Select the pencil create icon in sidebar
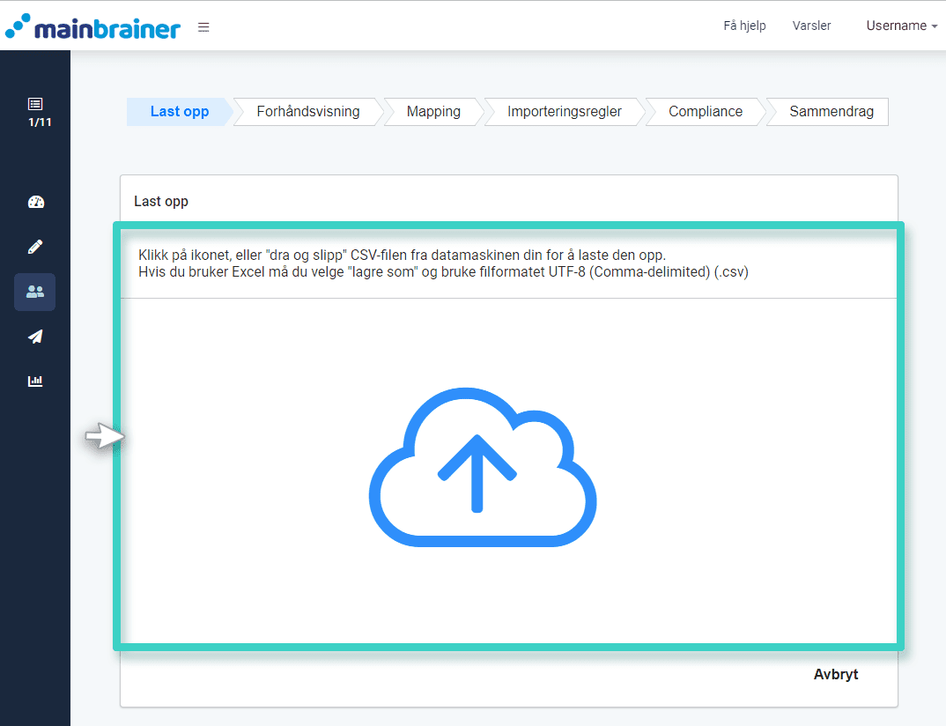Image resolution: width=946 pixels, height=726 pixels. pyautogui.click(x=34, y=246)
